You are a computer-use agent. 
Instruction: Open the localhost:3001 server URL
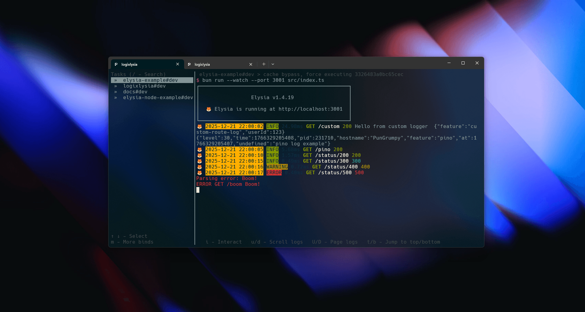tap(310, 109)
